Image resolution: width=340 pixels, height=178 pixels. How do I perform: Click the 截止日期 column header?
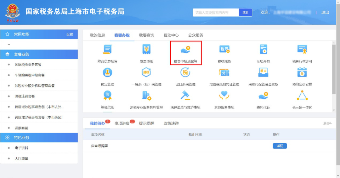click(x=195, y=135)
